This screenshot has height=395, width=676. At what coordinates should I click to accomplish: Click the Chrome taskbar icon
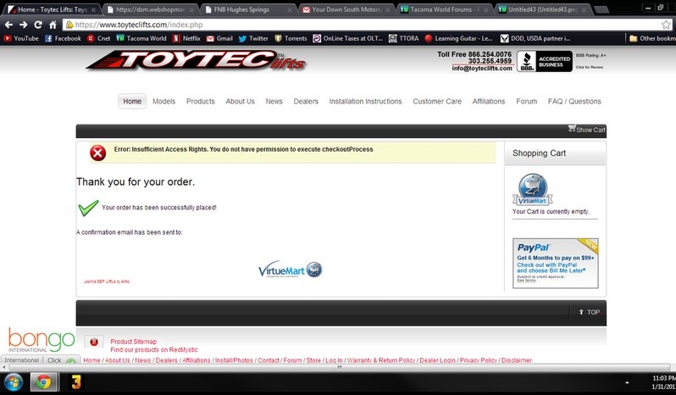43,382
